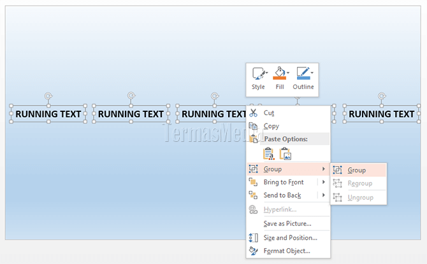The height and width of the screenshot is (264, 427).
Task: Select the Cut scissors icon
Action: tap(253, 113)
